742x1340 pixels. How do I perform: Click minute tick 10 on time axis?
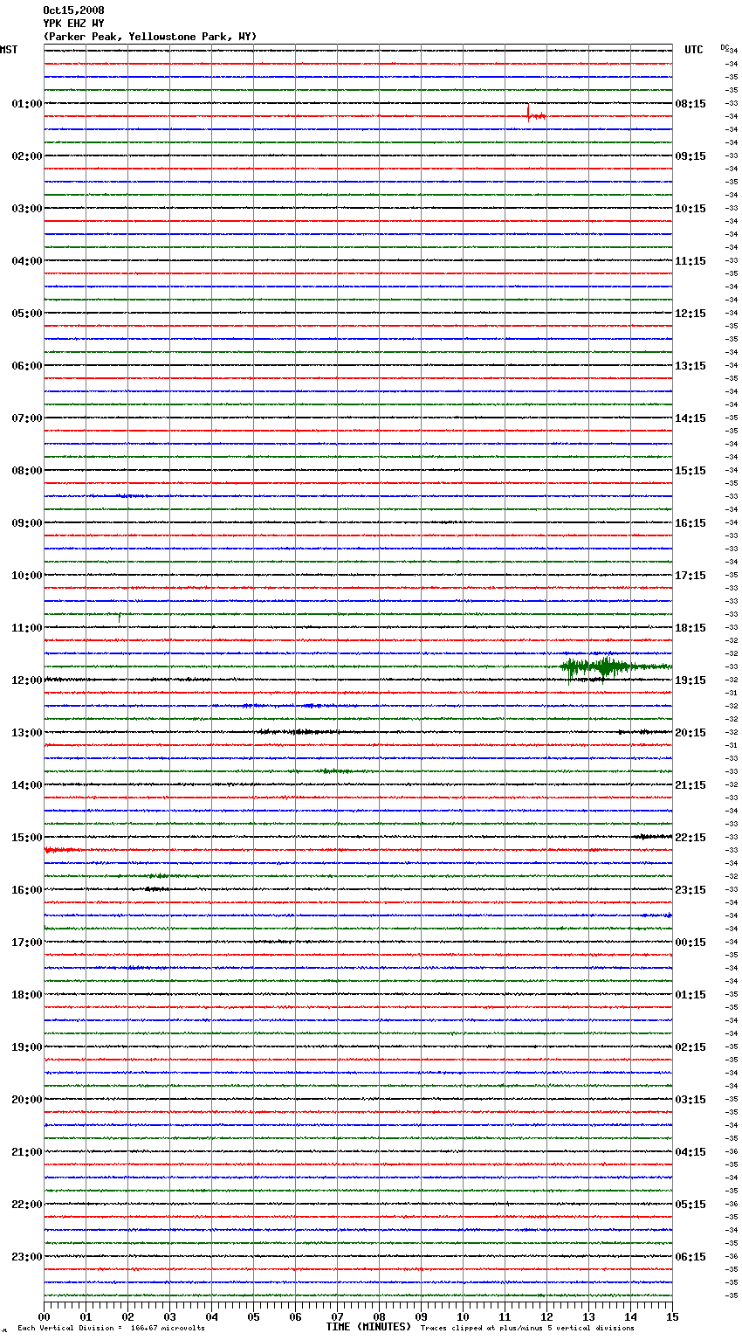(x=463, y=1316)
